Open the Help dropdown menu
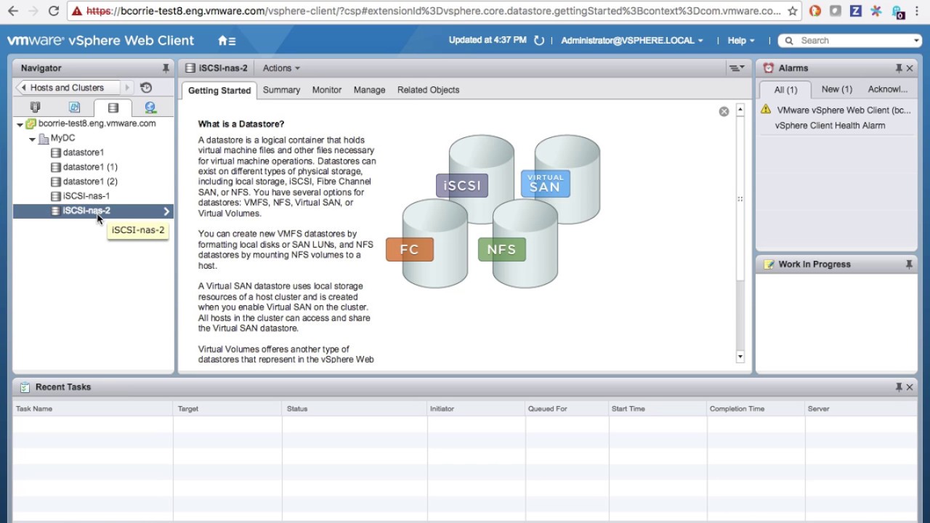This screenshot has height=523, width=930. [741, 41]
